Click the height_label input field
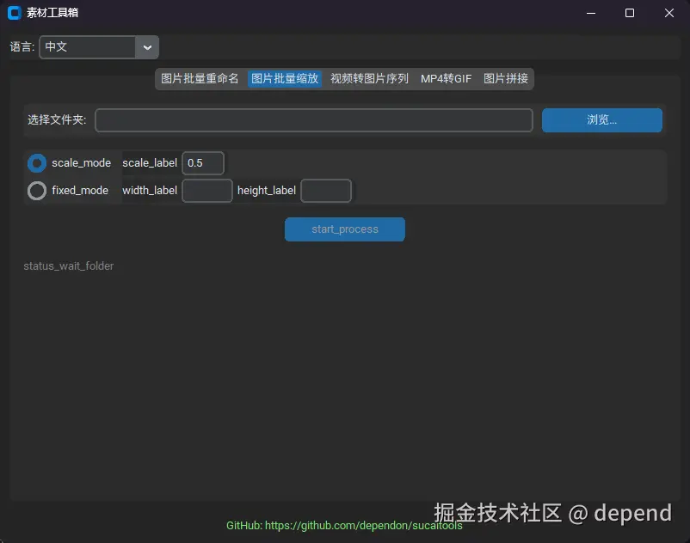This screenshot has height=543, width=690. pos(326,191)
